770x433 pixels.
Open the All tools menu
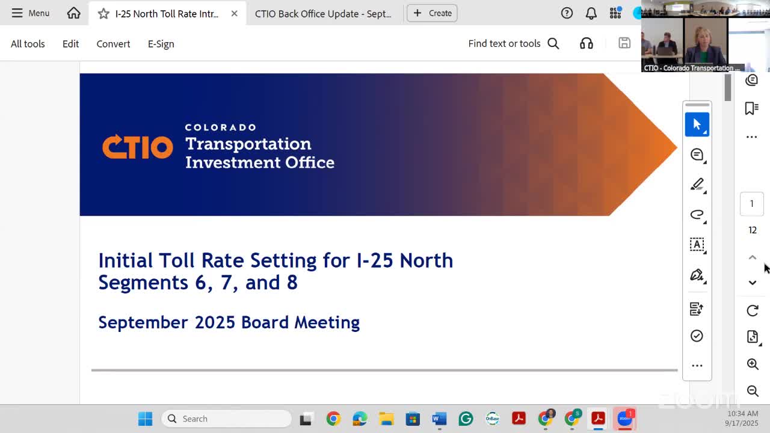[28, 44]
